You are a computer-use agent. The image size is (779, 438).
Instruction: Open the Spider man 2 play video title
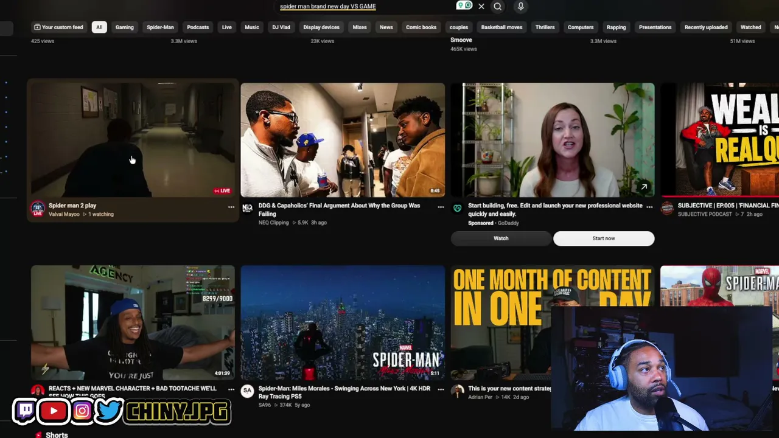(72, 206)
